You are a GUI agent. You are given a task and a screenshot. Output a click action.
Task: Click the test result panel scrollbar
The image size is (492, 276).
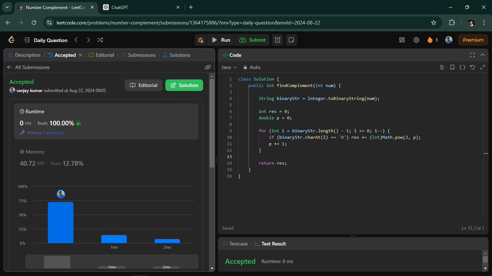(485, 259)
